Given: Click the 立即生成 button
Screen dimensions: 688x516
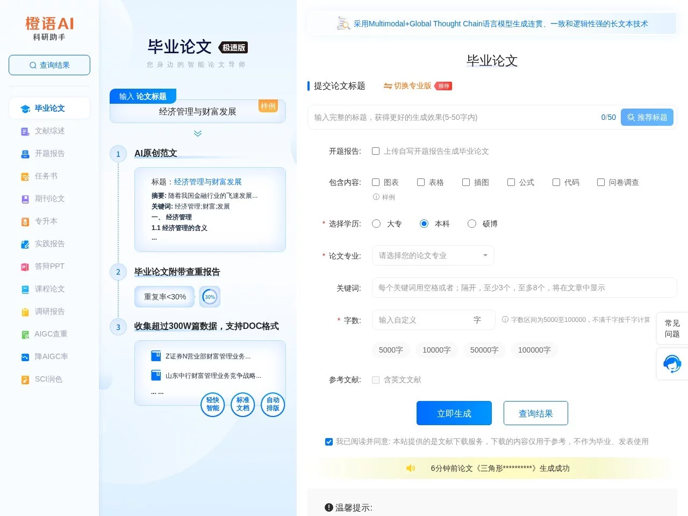Looking at the screenshot, I should pos(454,413).
